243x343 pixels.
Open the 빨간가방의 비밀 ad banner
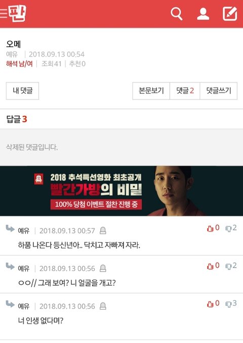coord(121,191)
